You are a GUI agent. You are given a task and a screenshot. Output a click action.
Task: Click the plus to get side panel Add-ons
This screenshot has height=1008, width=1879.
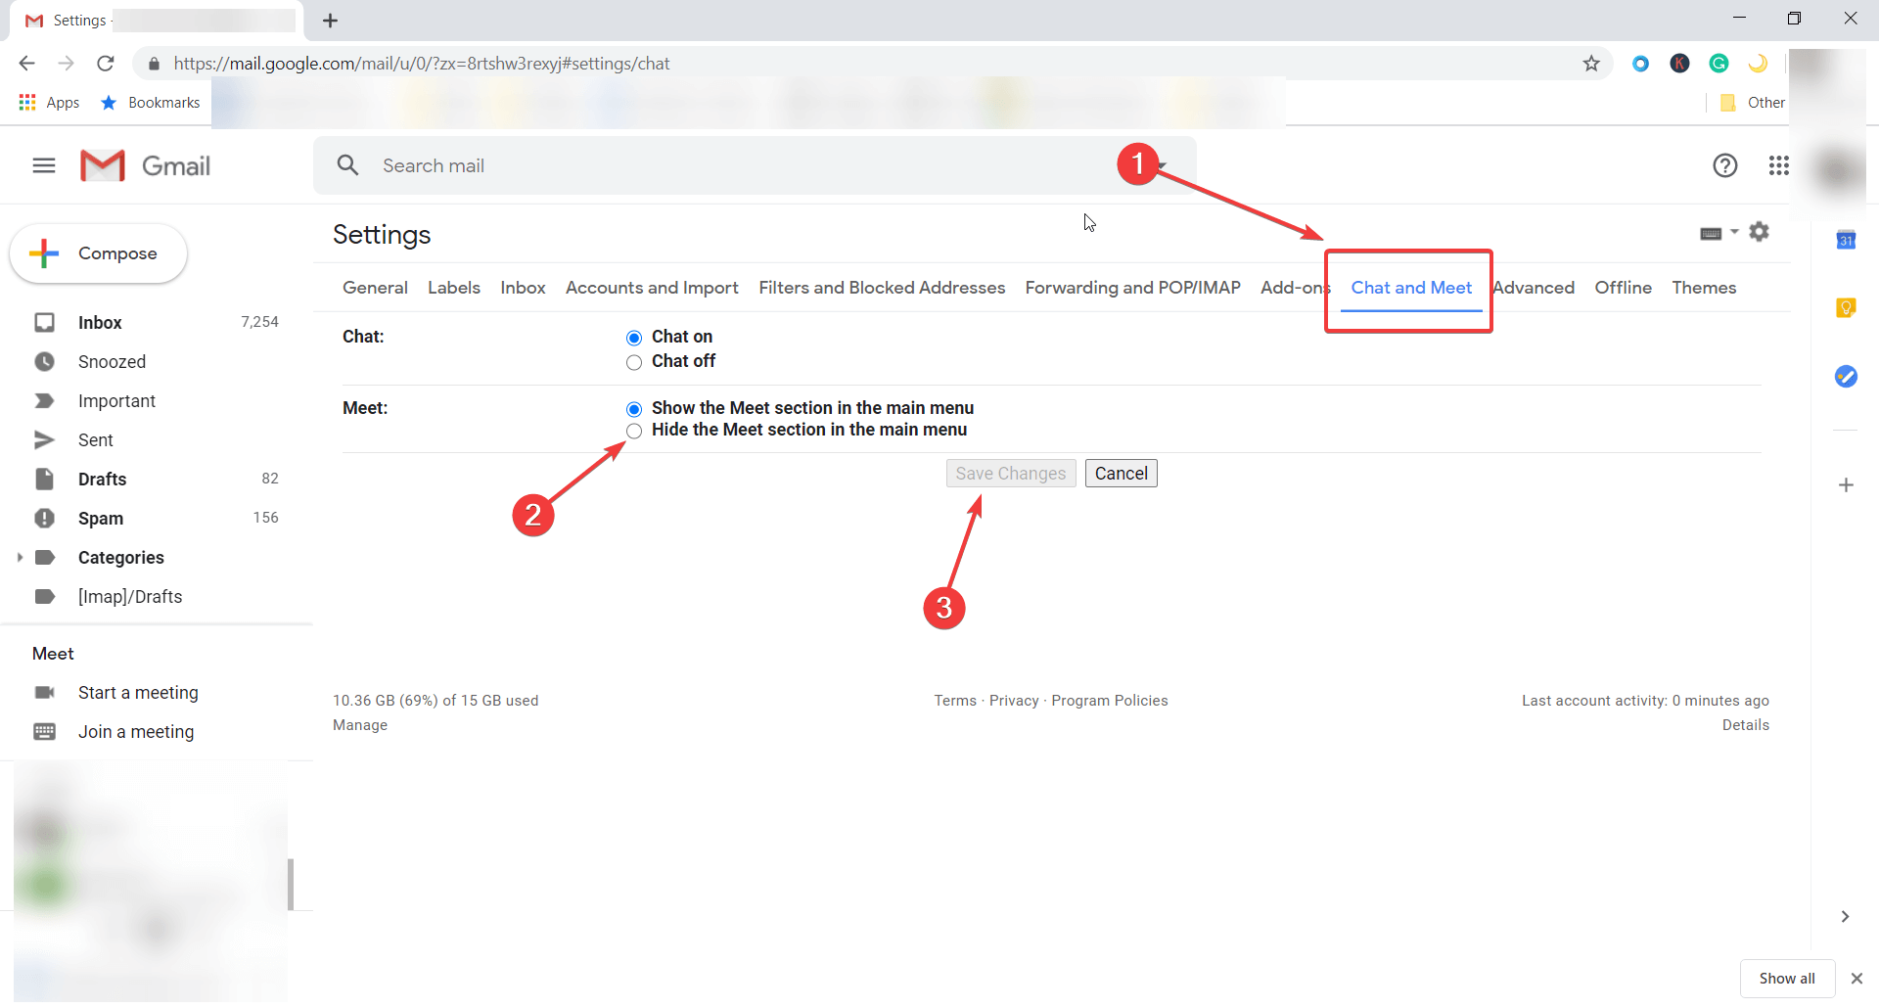coord(1848,484)
